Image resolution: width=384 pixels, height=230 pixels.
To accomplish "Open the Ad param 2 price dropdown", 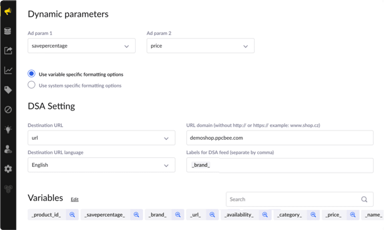I will tap(200, 46).
